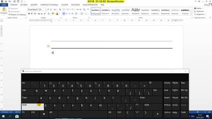The height and width of the screenshot is (119, 212).
Task: Apply yellow text highlight color
Action: (53, 14)
